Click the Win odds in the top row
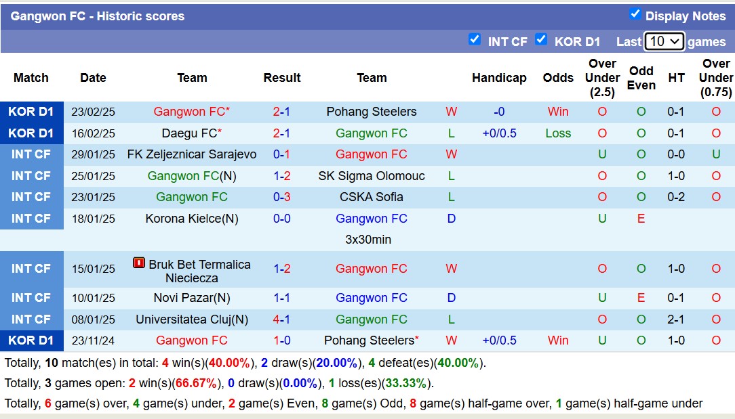Viewport: 735px width, 419px height. pyautogui.click(x=558, y=112)
